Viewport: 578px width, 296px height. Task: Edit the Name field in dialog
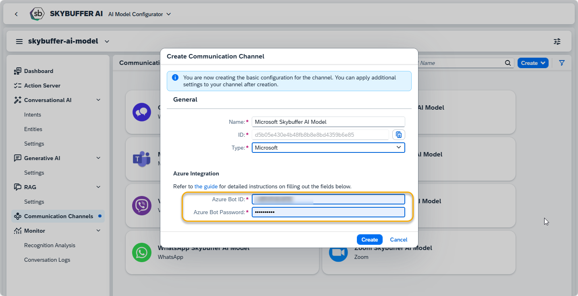click(x=328, y=122)
